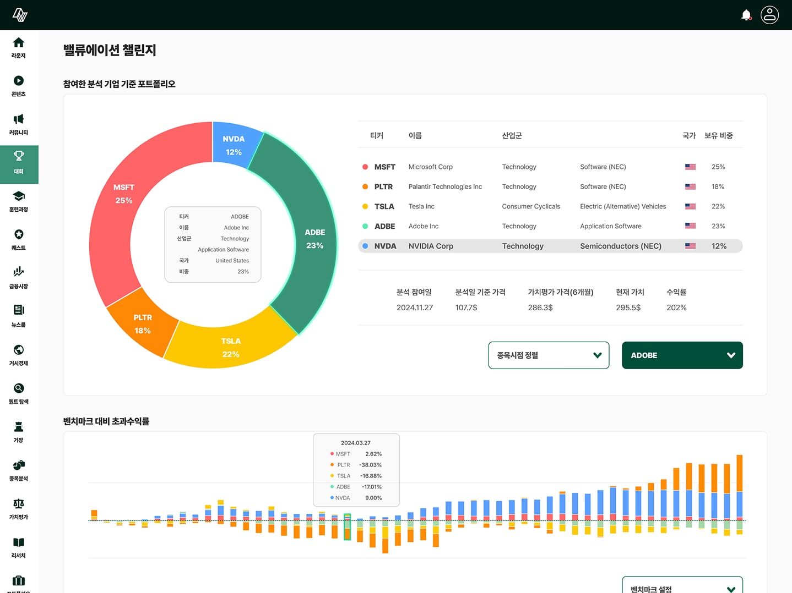
Task: Open the user profile icon
Action: point(769,15)
